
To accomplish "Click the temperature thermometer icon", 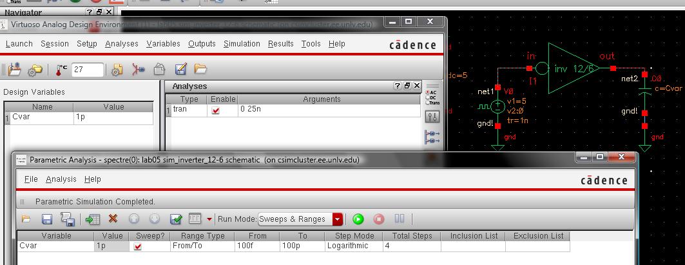I will [x=62, y=70].
